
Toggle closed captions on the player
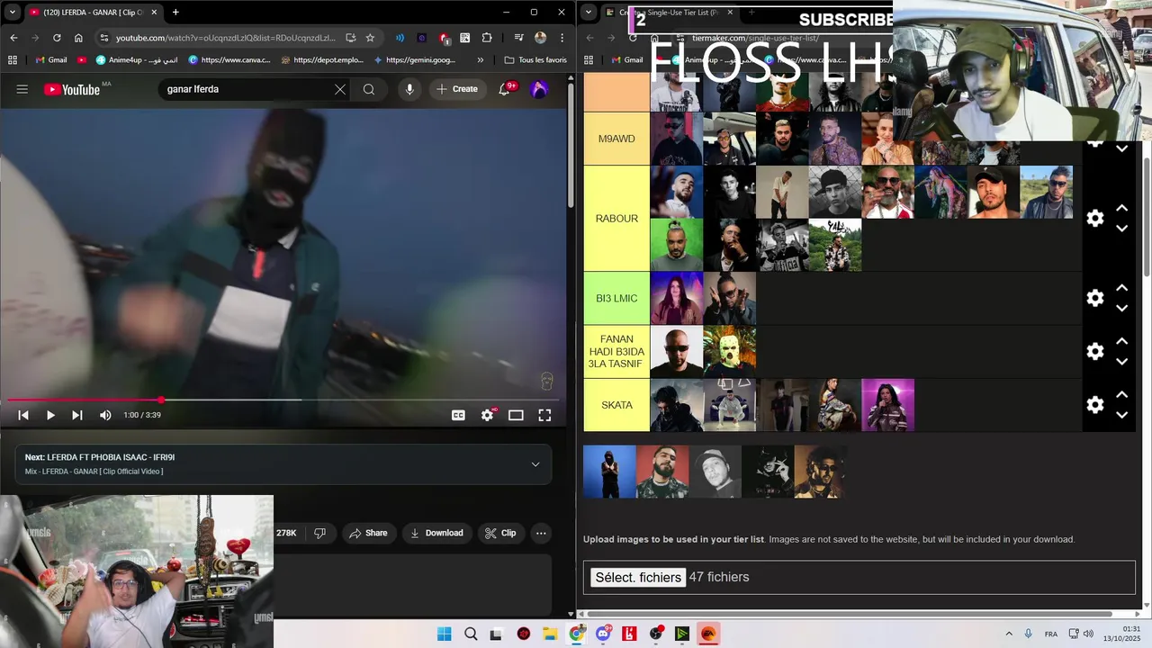458,415
